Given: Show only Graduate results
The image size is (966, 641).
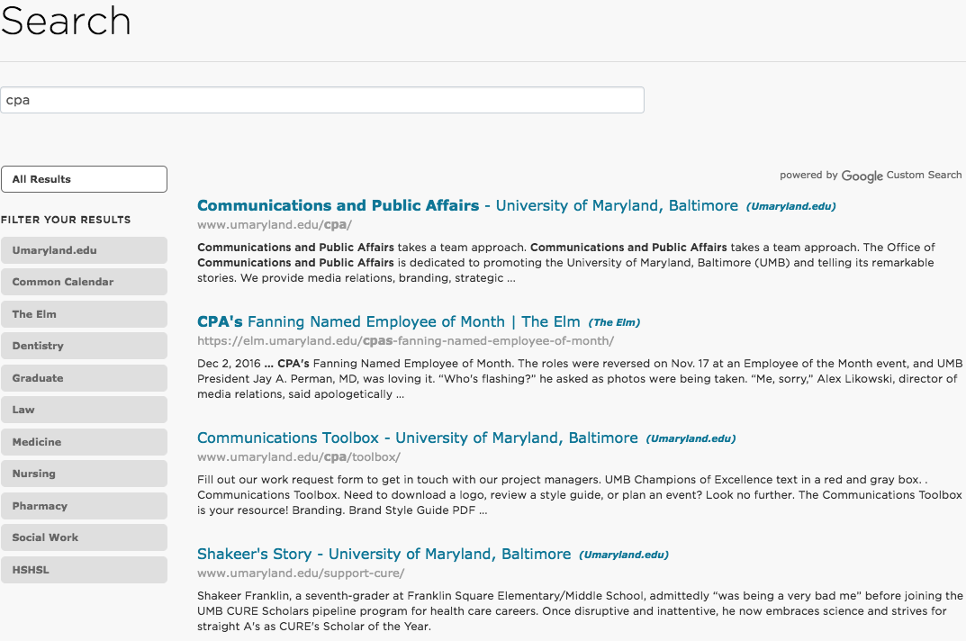Looking at the screenshot, I should 84,378.
